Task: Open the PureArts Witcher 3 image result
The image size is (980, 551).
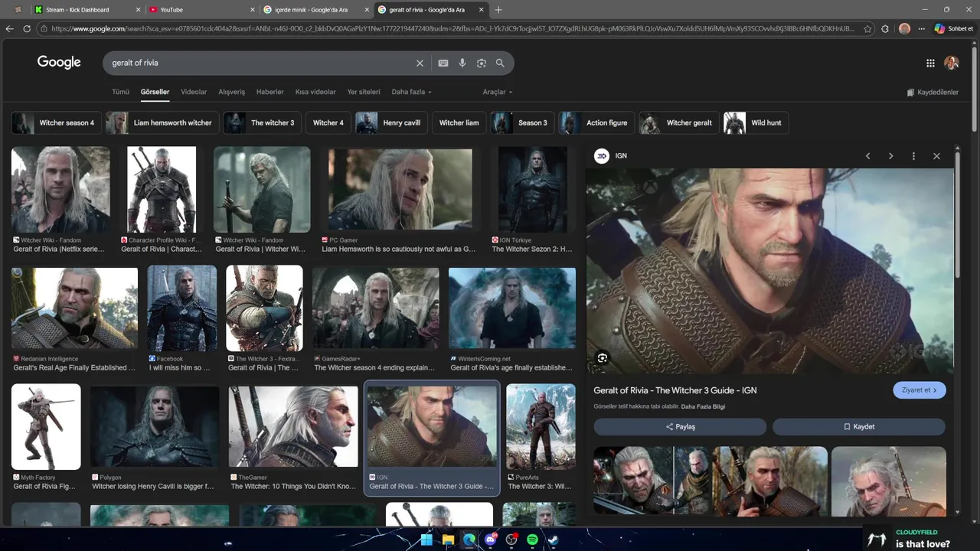Action: pyautogui.click(x=541, y=426)
